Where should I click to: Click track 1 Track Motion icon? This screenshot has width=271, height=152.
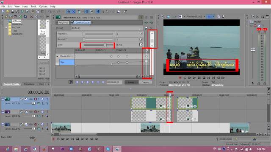coord(26,99)
